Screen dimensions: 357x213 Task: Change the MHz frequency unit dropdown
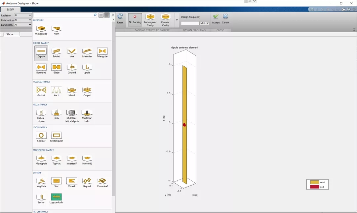205,23
